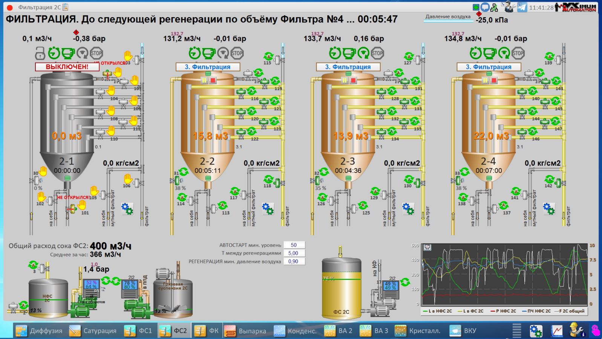Switch to Сатурация screen
602x339 pixels.
(93, 331)
